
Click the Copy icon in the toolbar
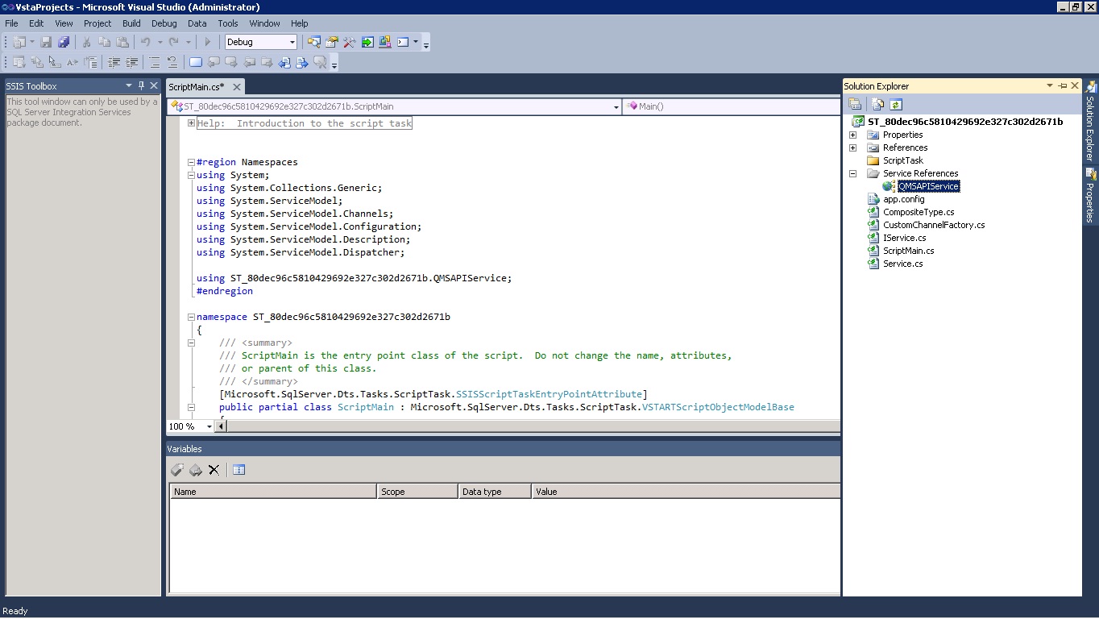coord(104,42)
